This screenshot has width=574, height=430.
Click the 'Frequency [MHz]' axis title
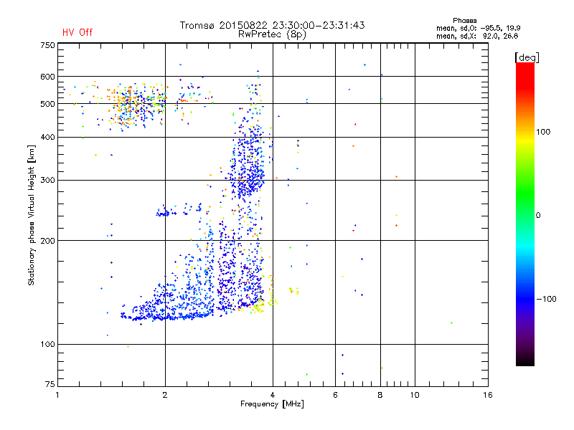click(272, 404)
